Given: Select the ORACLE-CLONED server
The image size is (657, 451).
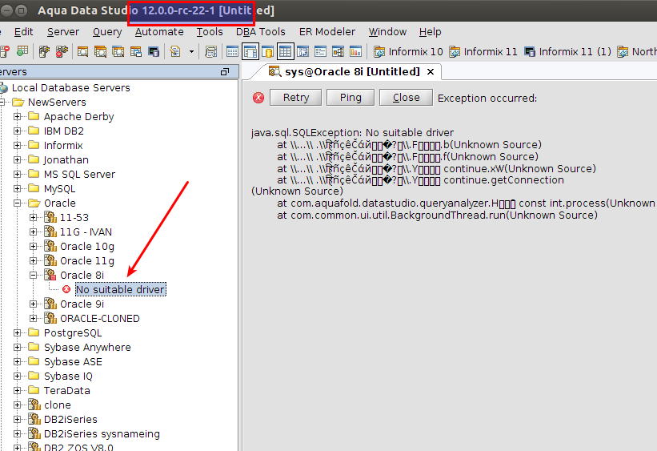Looking at the screenshot, I should point(99,319).
